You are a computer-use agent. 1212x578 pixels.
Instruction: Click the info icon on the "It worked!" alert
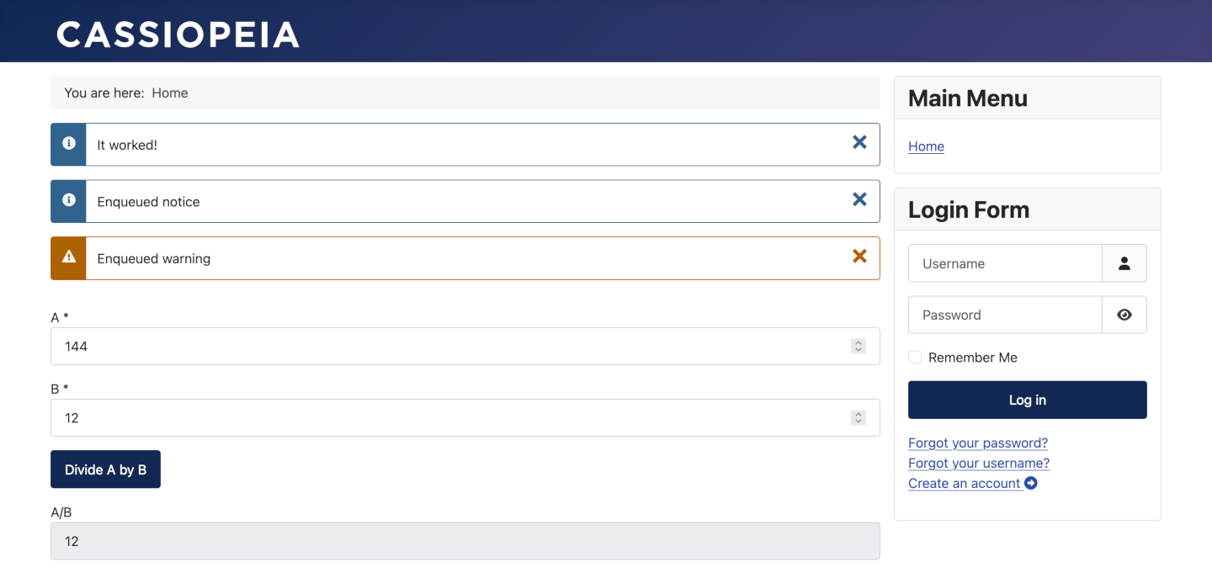tap(68, 143)
